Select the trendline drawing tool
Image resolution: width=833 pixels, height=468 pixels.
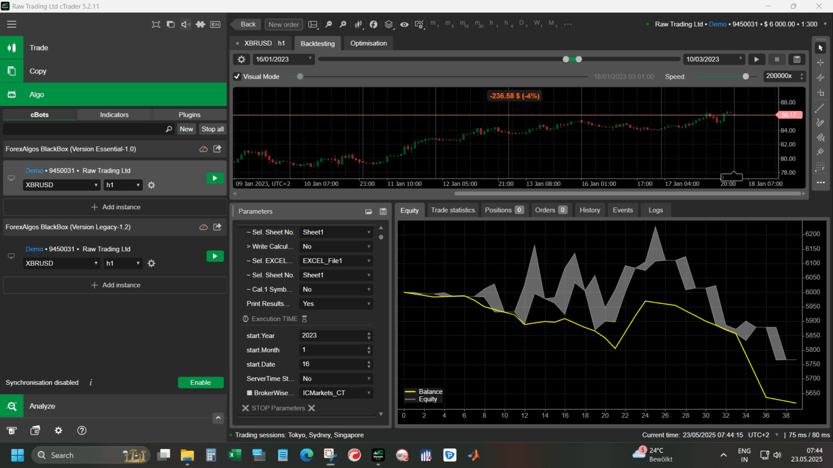(820, 108)
